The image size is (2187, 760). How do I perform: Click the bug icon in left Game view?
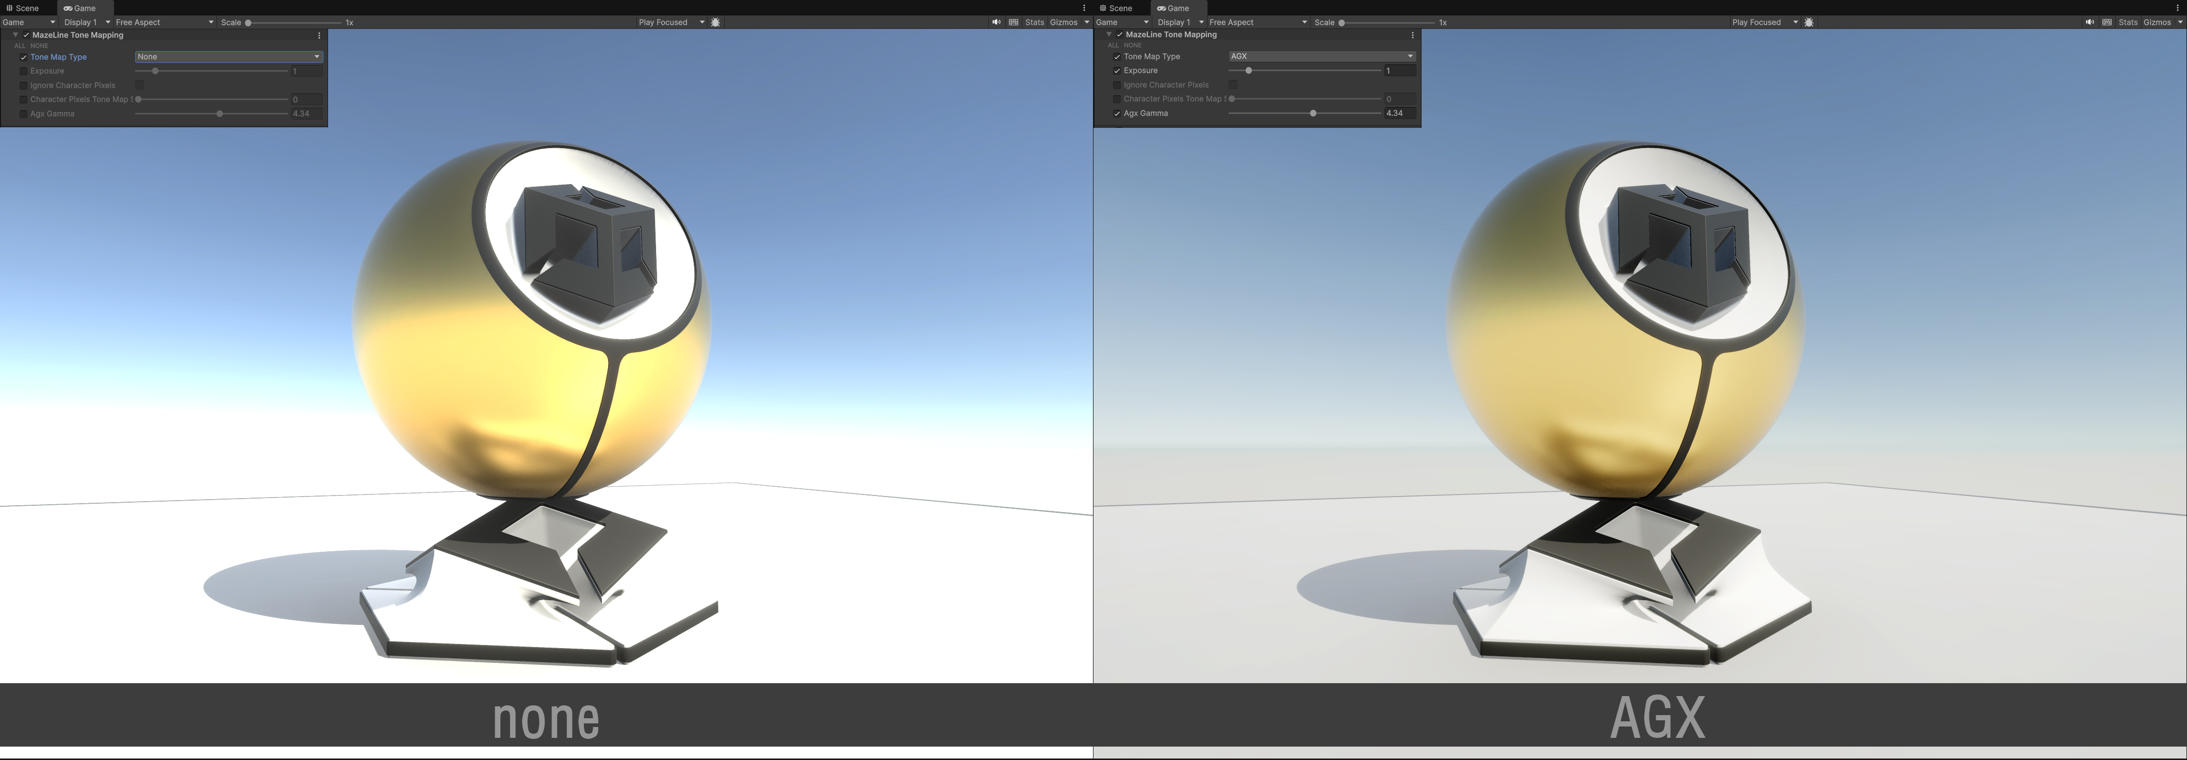pos(716,22)
